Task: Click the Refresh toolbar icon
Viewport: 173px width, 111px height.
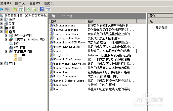Action: coord(29,9)
